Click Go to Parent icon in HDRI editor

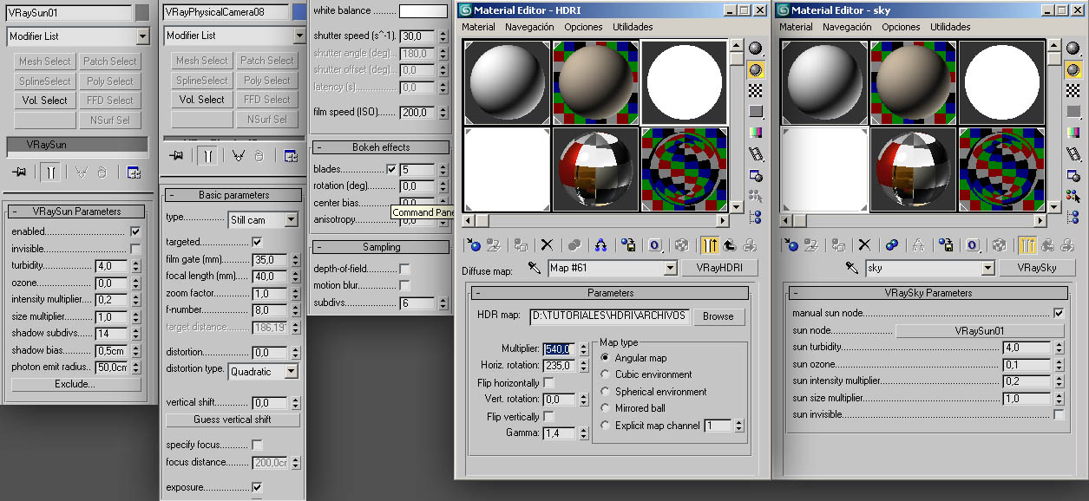(728, 245)
